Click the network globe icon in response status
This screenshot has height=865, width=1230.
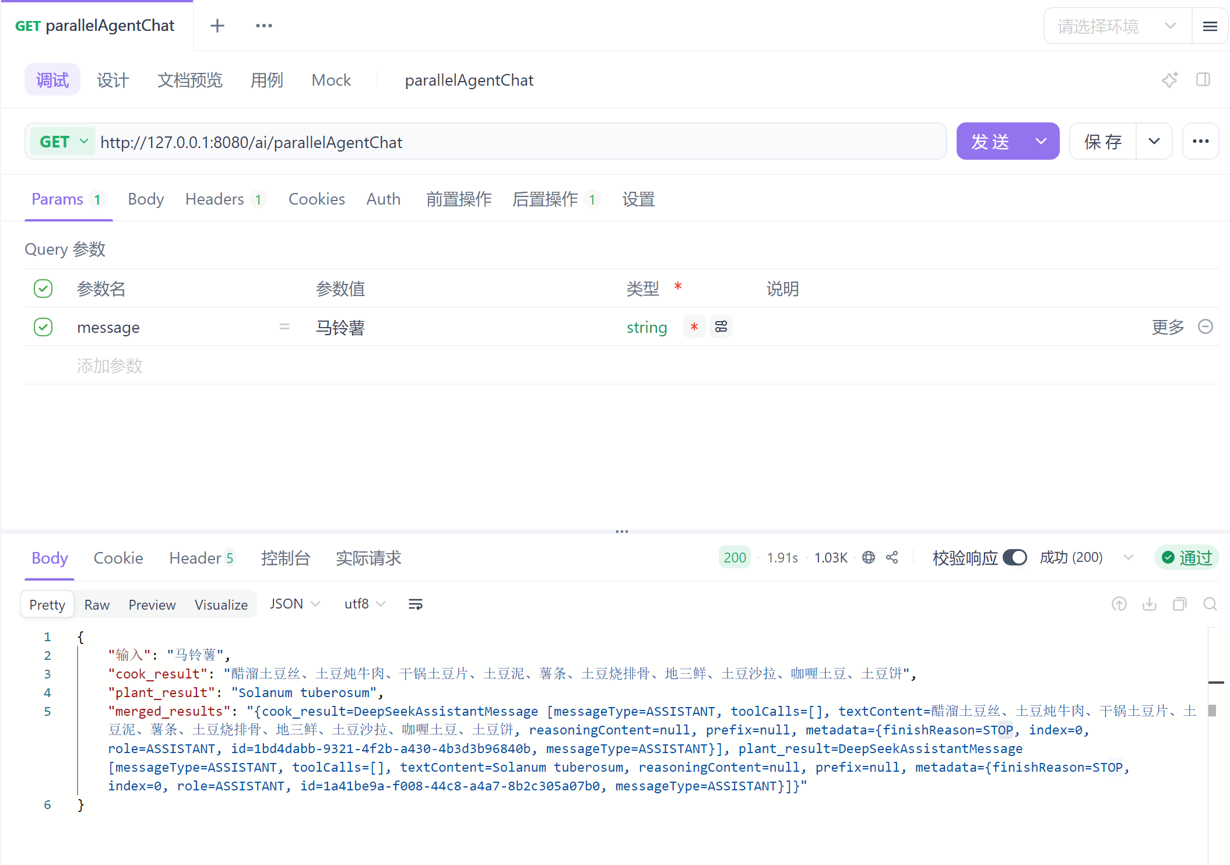point(869,558)
